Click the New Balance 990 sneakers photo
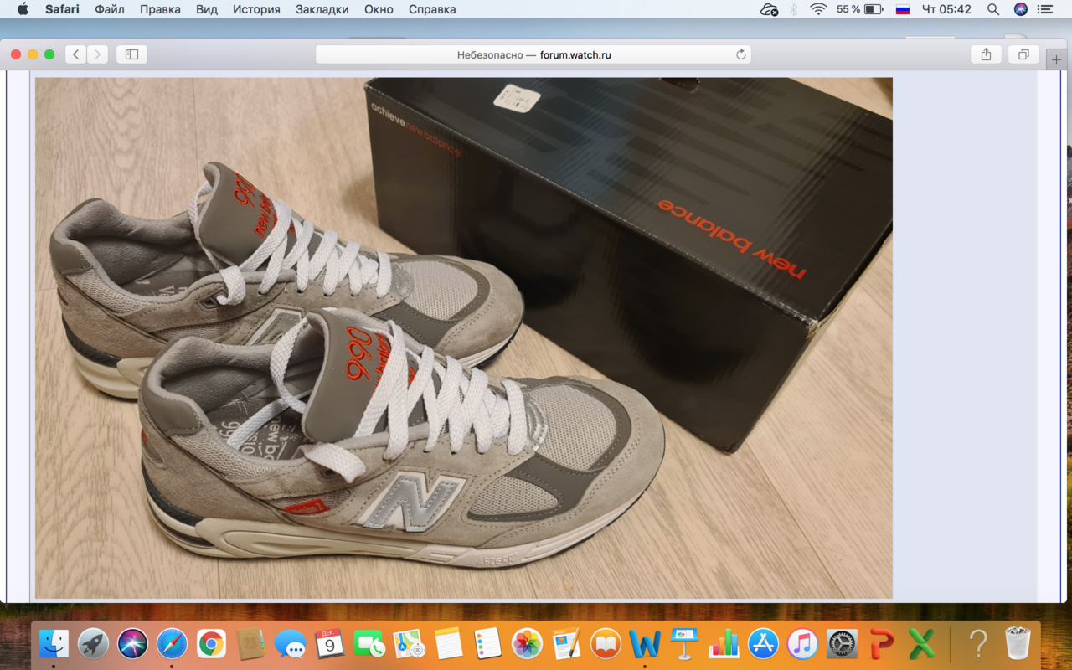The height and width of the screenshot is (670, 1072). tap(464, 338)
